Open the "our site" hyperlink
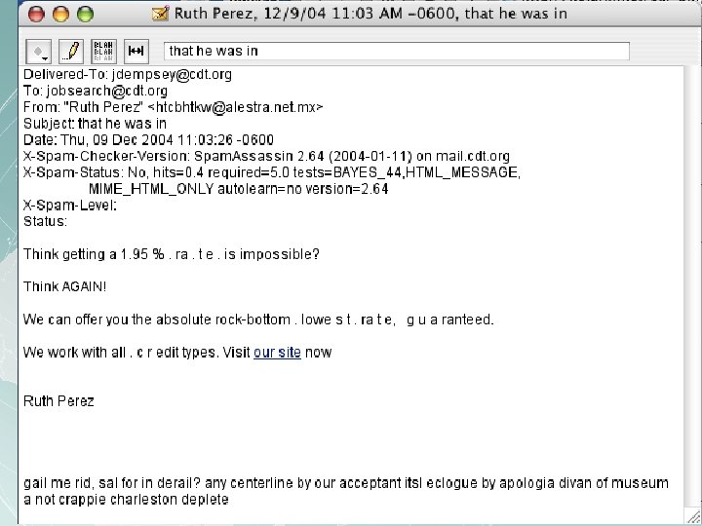This screenshot has height=526, width=702. 277,353
